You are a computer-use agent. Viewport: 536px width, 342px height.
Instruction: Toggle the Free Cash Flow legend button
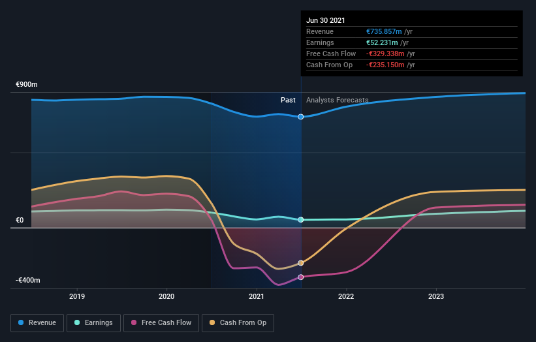pos(161,323)
